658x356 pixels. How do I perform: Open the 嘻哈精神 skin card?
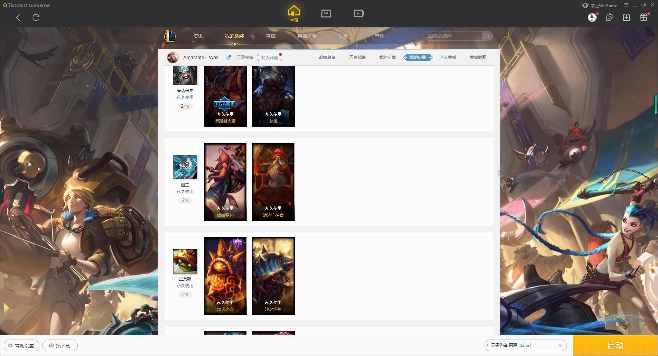225,182
